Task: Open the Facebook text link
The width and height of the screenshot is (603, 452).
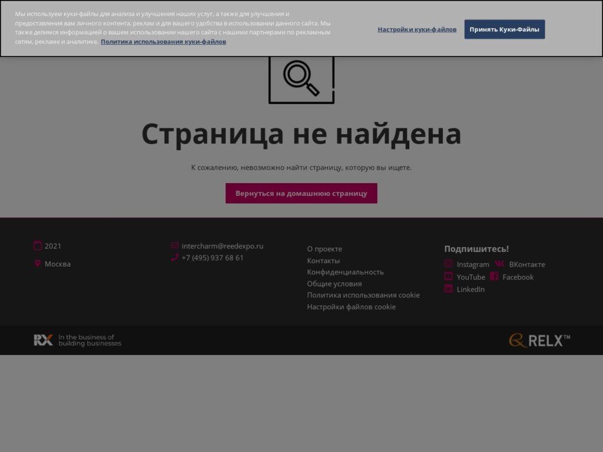Action: coord(518,277)
